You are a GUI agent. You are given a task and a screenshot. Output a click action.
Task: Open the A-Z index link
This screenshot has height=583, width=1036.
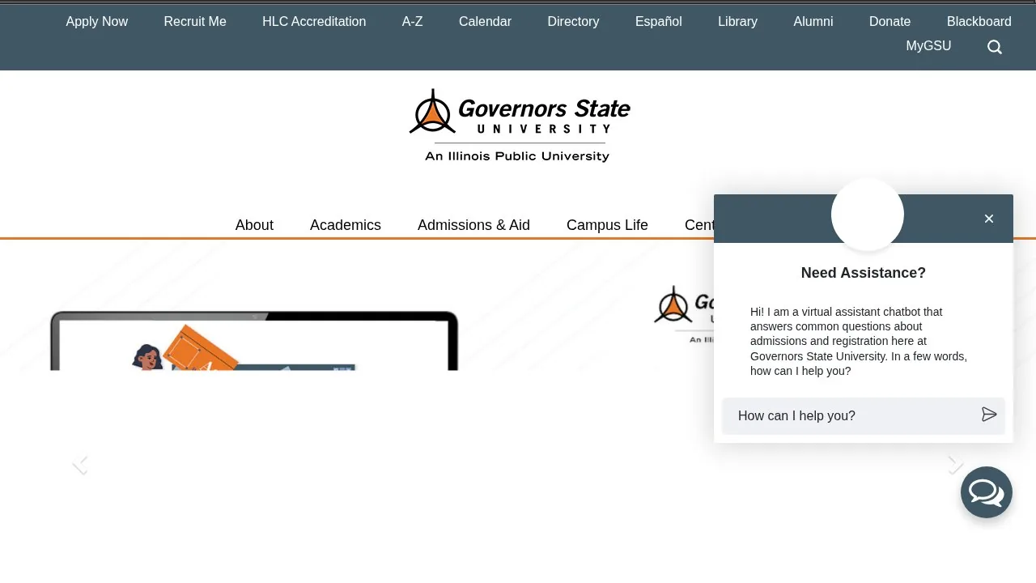click(413, 22)
